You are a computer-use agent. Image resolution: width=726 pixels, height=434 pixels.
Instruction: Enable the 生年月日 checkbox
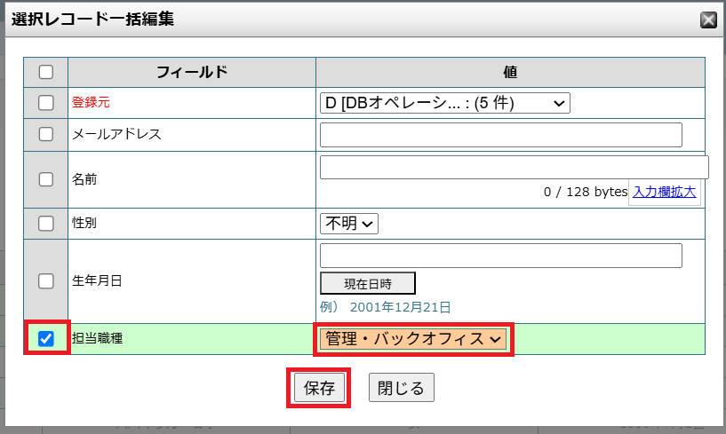pos(46,280)
